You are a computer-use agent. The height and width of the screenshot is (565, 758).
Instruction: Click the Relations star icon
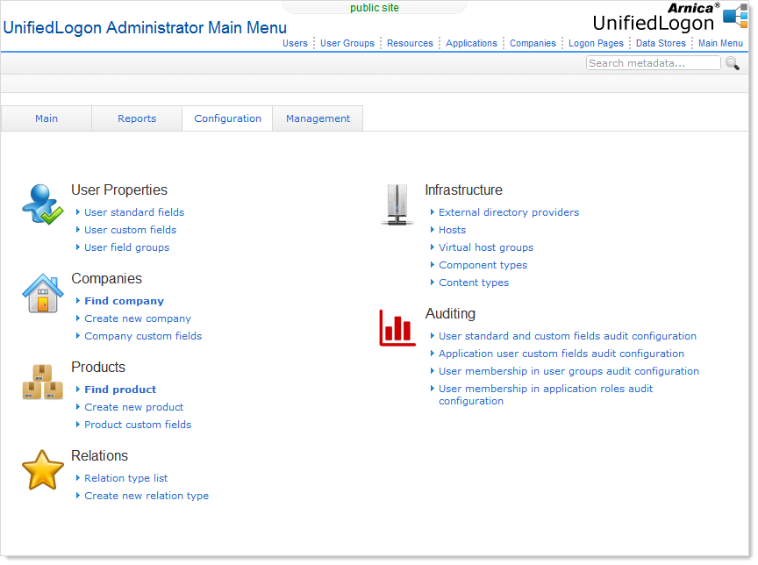click(x=42, y=471)
